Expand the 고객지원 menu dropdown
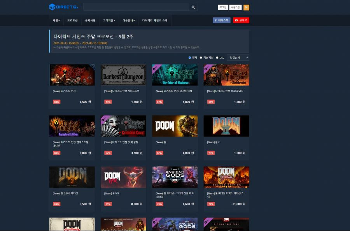 [109, 21]
